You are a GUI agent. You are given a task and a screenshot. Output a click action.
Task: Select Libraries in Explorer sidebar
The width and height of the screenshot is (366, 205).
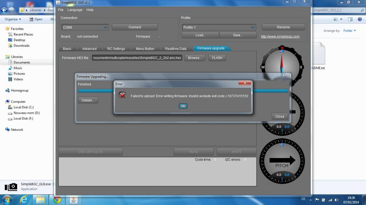coord(14,57)
